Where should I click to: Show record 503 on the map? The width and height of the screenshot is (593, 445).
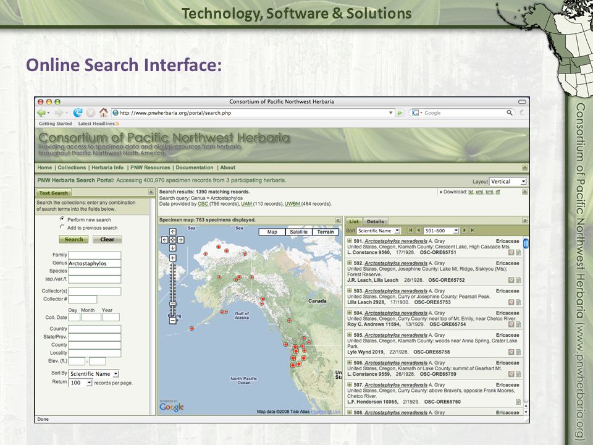(x=511, y=302)
